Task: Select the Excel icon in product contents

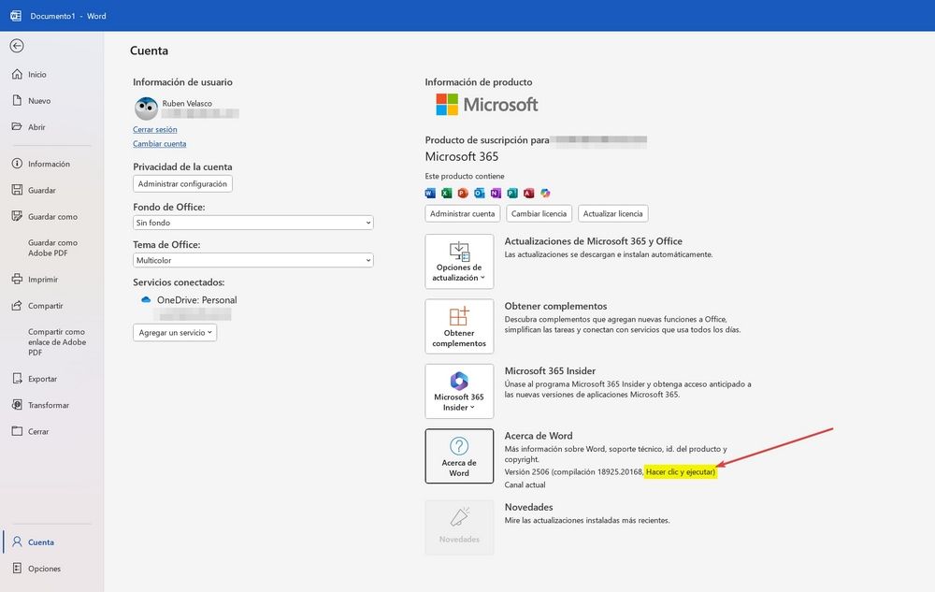Action: pos(445,193)
